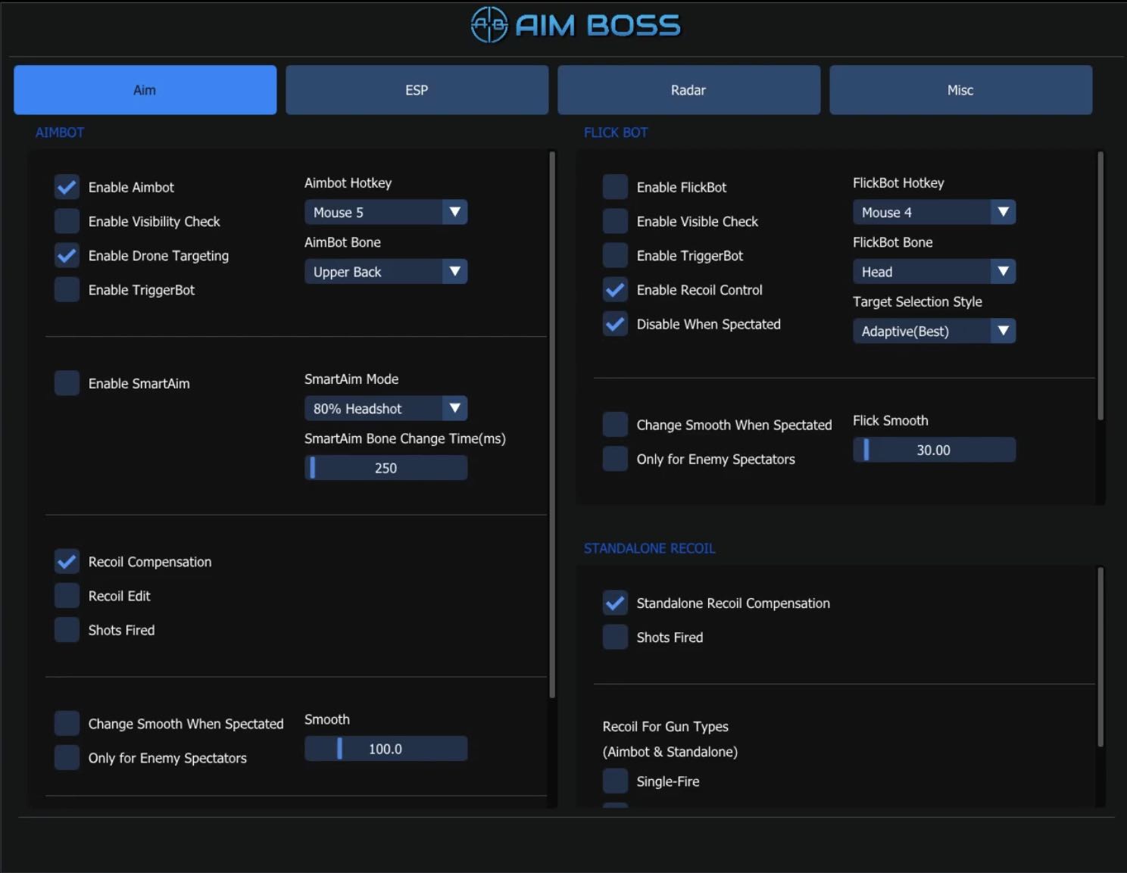Screen dimensions: 1127x873
Task: Enable TriggerBot in the Flick Bot section
Action: (615, 255)
